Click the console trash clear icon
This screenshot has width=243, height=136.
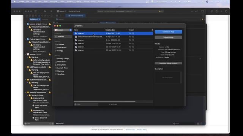(x=198, y=124)
